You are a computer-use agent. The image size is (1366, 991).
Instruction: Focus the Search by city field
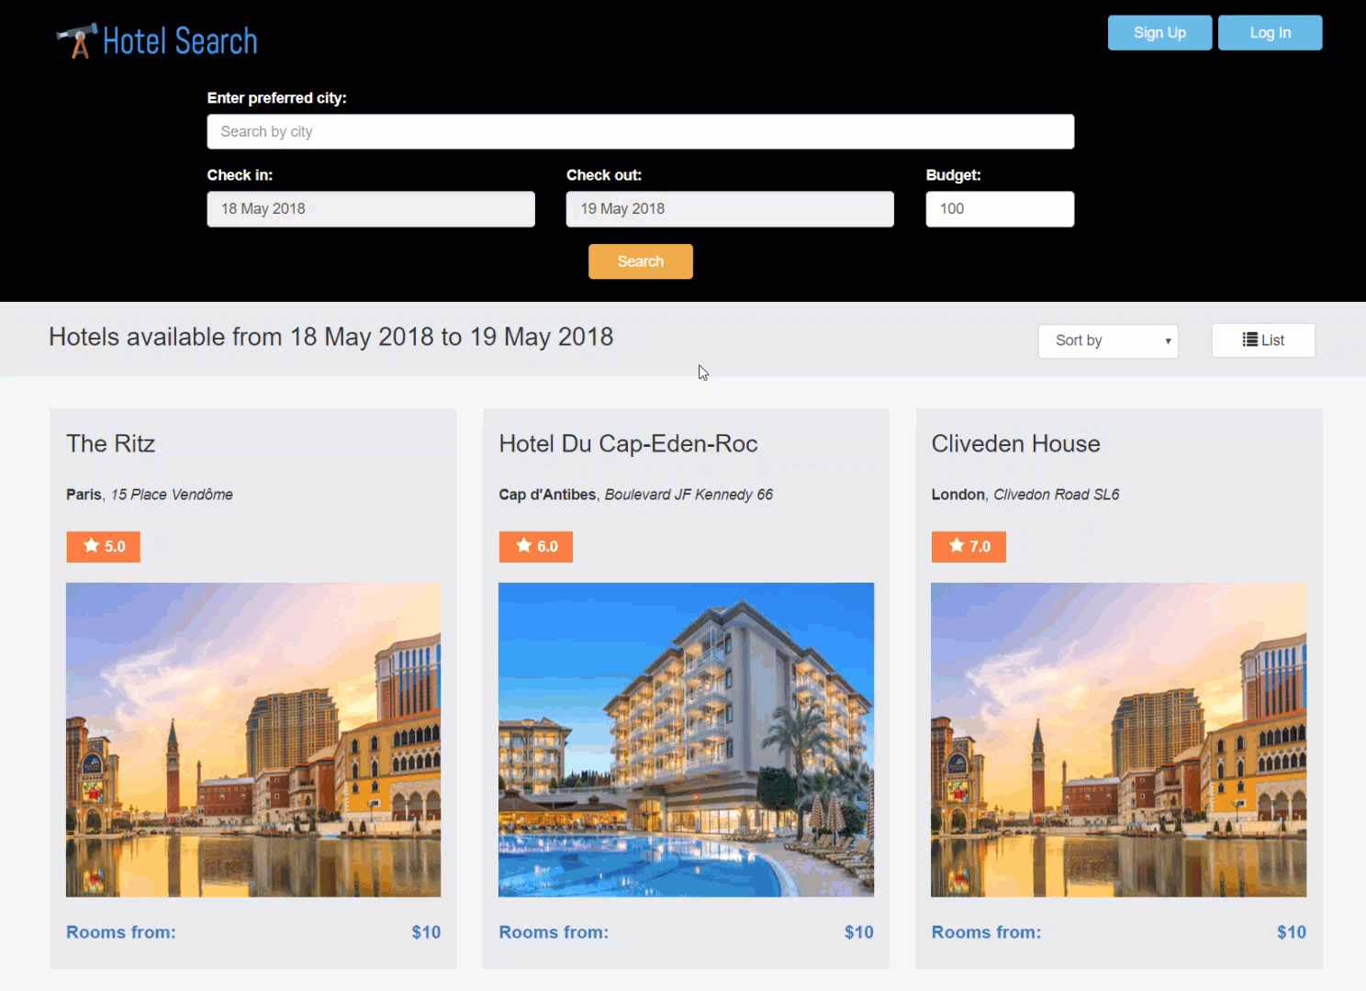pos(641,131)
